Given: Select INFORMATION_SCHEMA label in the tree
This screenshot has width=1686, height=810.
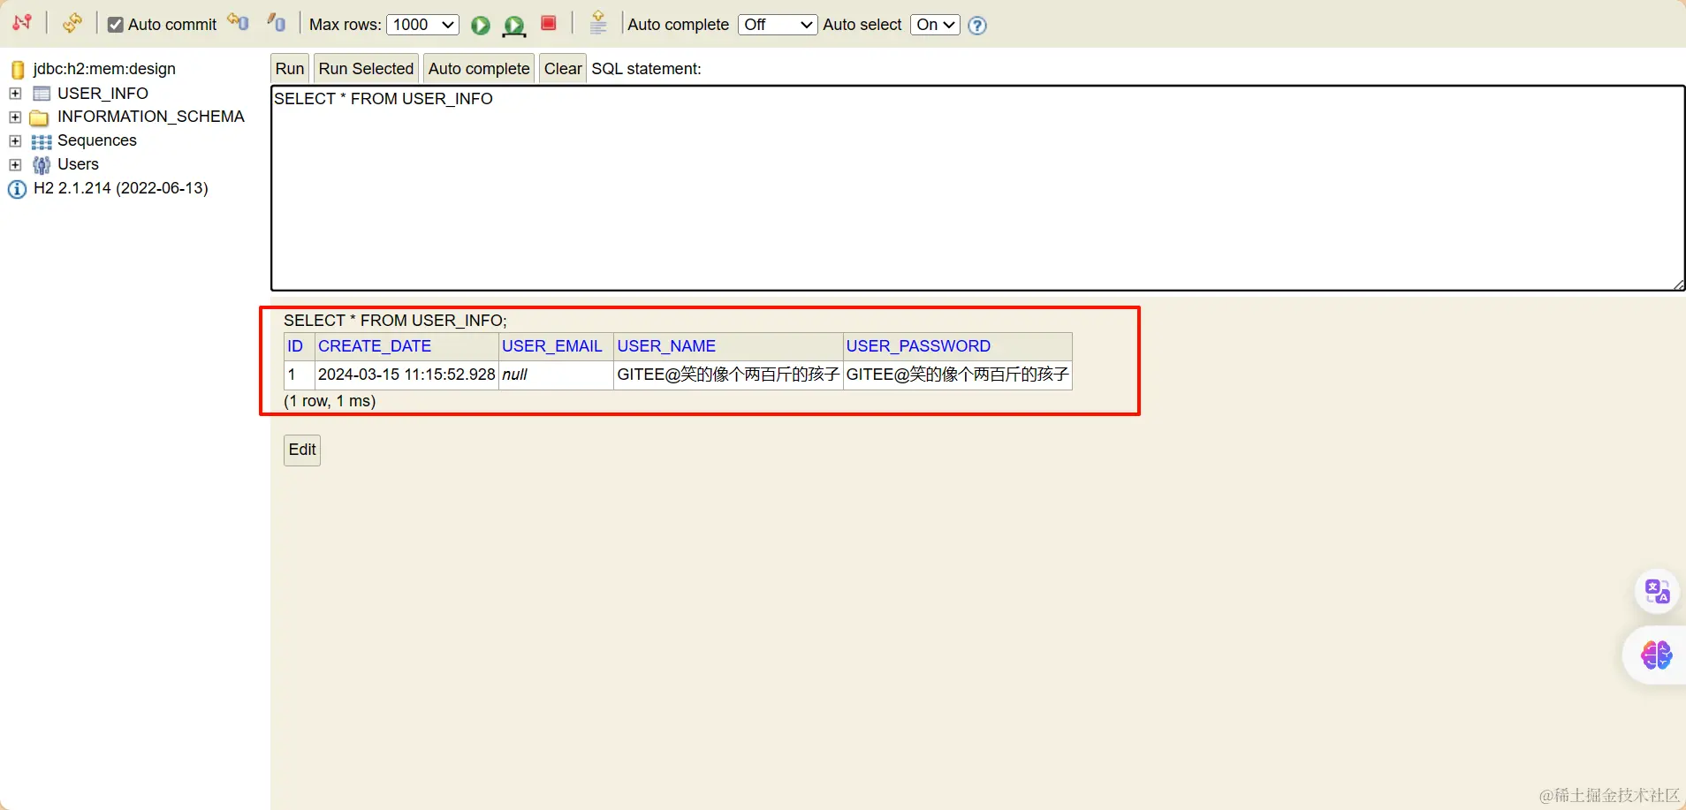Looking at the screenshot, I should tap(151, 117).
